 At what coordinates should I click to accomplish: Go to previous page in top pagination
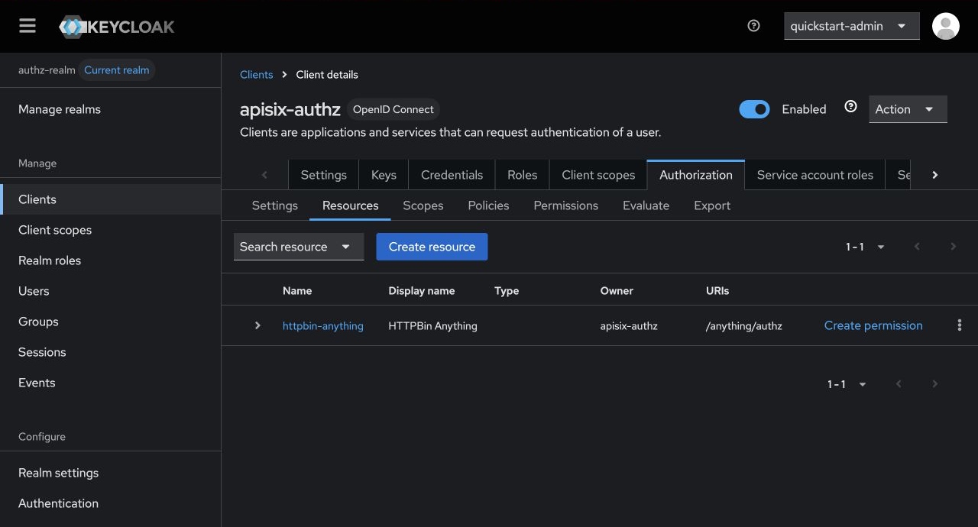coord(917,247)
